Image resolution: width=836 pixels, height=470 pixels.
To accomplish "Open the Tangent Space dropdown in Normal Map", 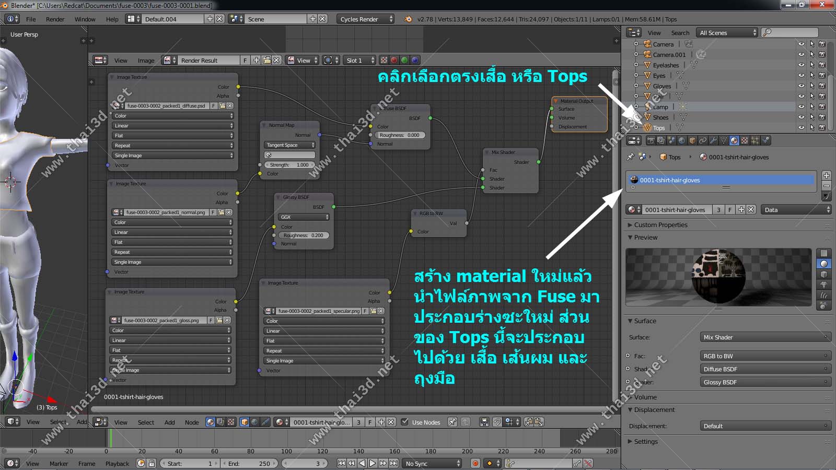I will [290, 145].
